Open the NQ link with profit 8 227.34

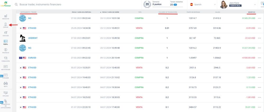[30, 48]
